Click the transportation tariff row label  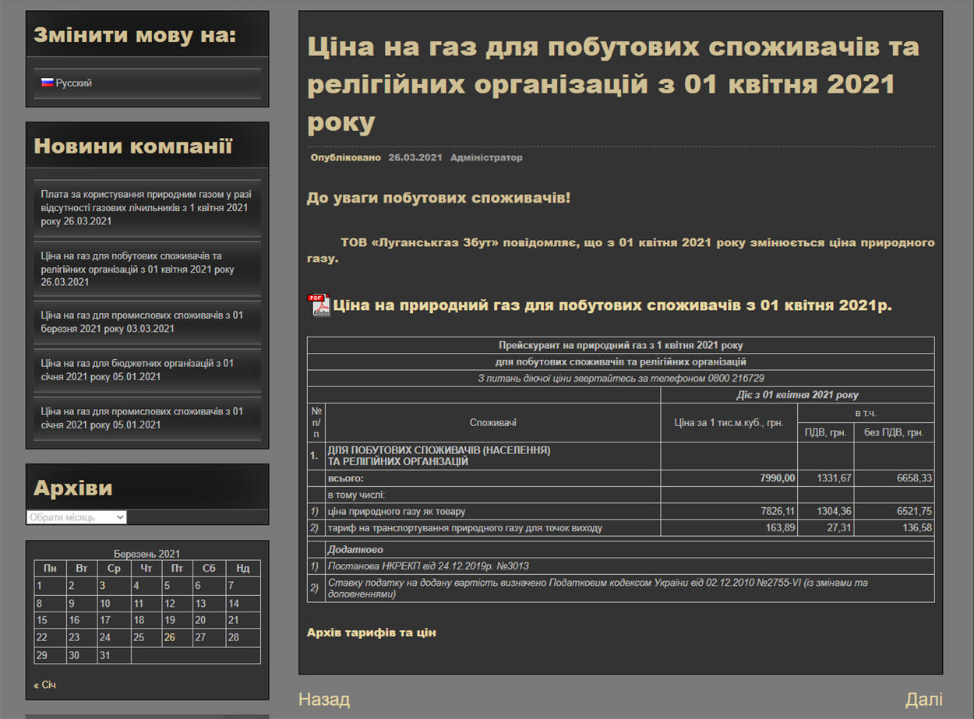point(465,528)
